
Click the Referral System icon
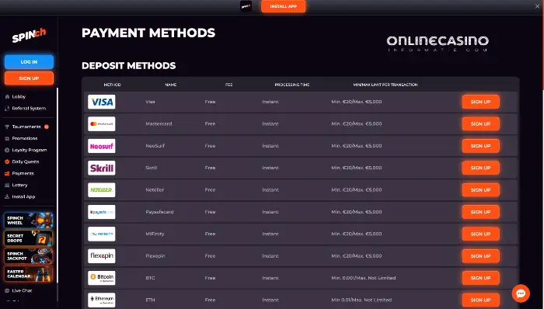coord(7,109)
